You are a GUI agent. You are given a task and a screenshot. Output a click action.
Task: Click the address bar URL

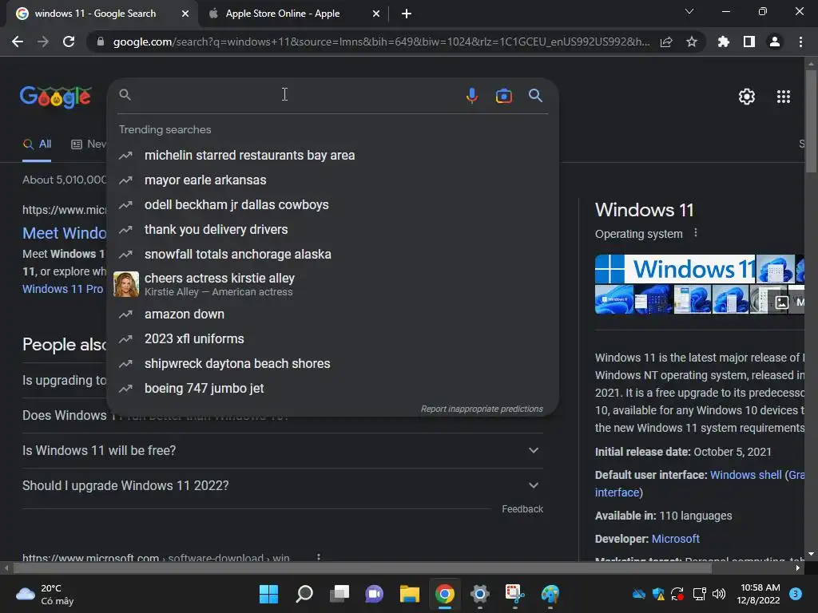pos(381,42)
